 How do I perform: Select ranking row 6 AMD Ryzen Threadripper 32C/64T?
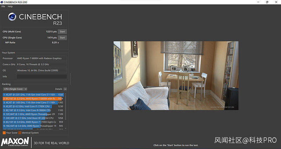pyautogui.click(x=33, y=114)
